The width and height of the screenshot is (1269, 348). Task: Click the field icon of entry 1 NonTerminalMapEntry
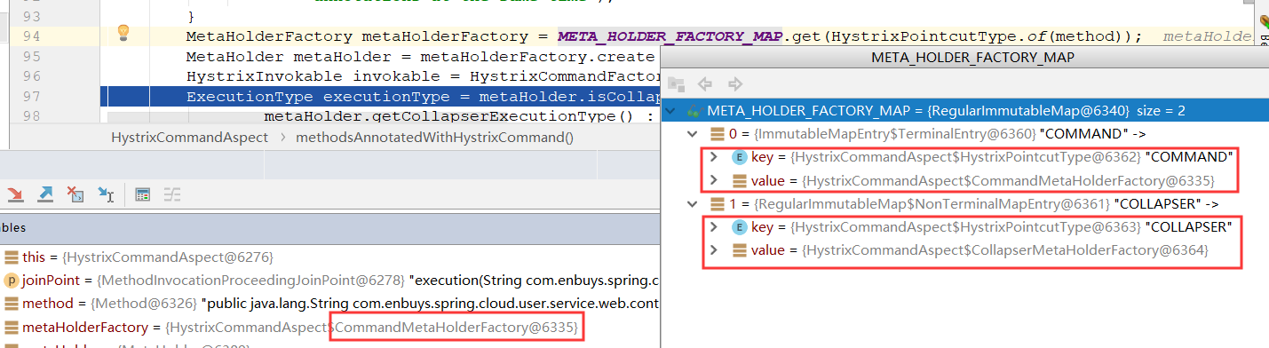(x=718, y=204)
